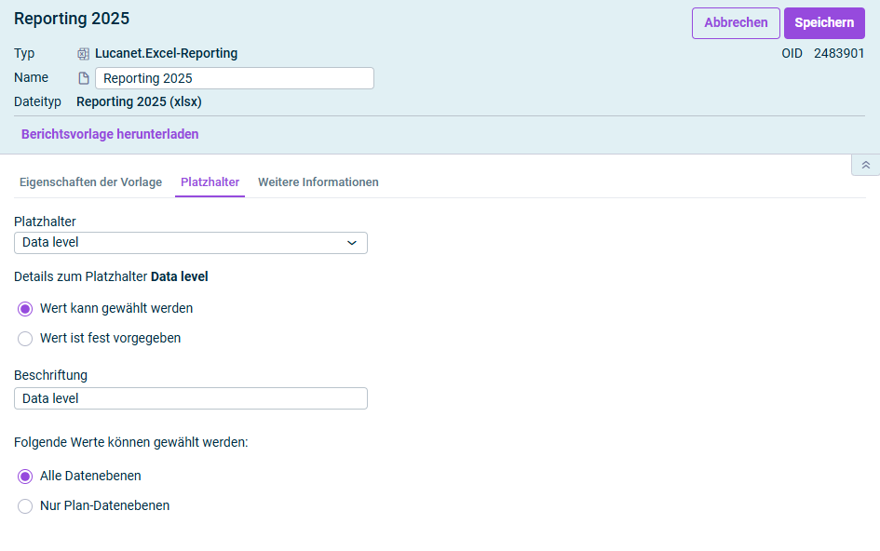Open the 'Weitere Informationen' tab
The height and width of the screenshot is (551, 880).
click(x=318, y=182)
